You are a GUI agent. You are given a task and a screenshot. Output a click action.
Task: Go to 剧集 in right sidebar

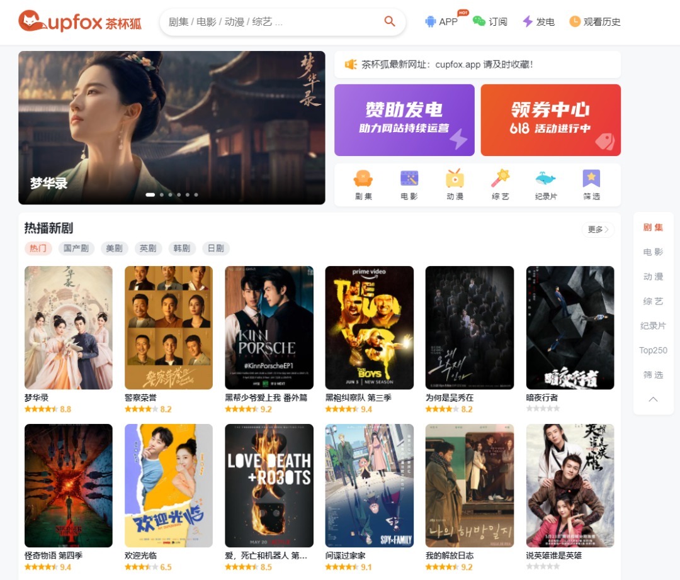pos(653,228)
